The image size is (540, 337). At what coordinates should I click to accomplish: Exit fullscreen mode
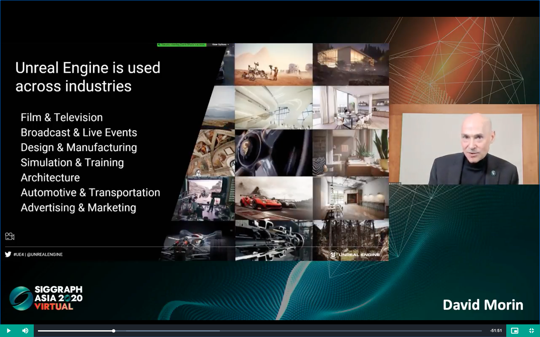coord(532,331)
